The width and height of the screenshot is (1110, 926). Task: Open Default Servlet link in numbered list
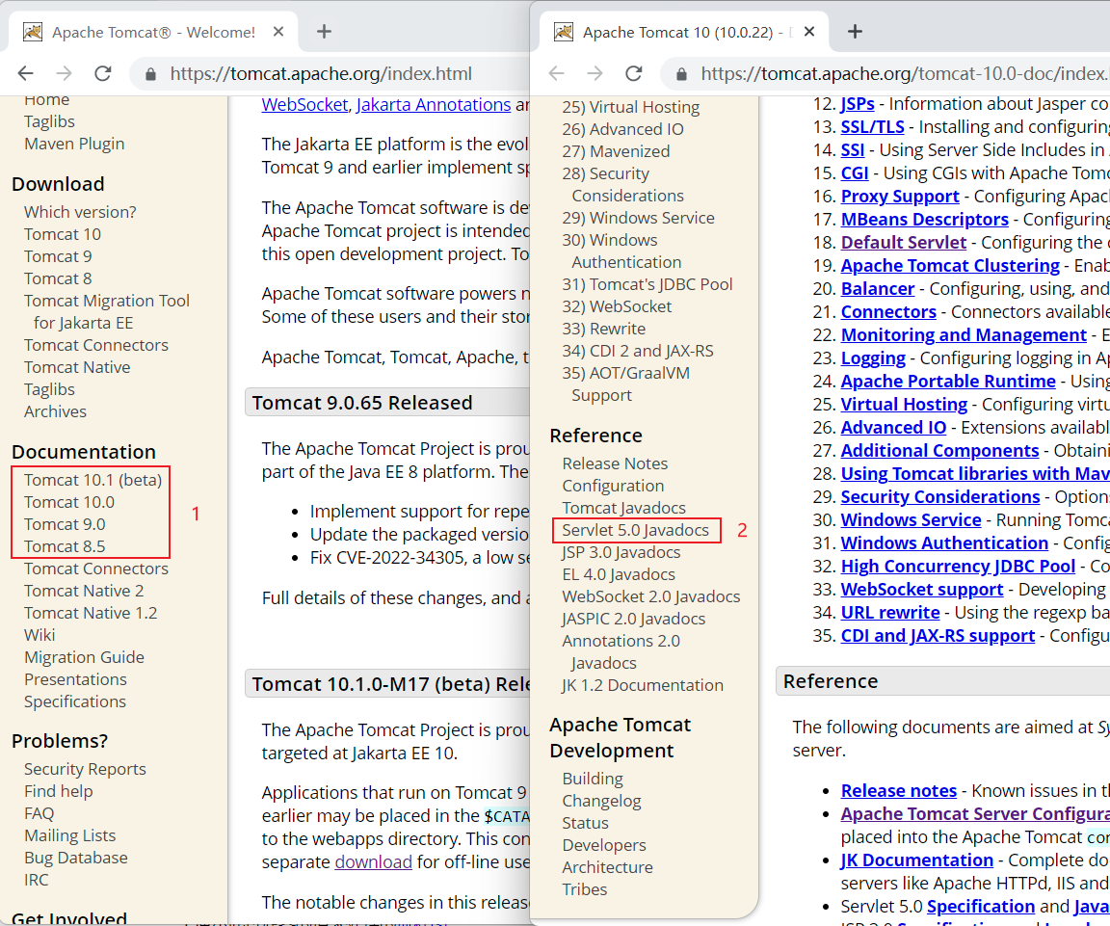(x=903, y=243)
